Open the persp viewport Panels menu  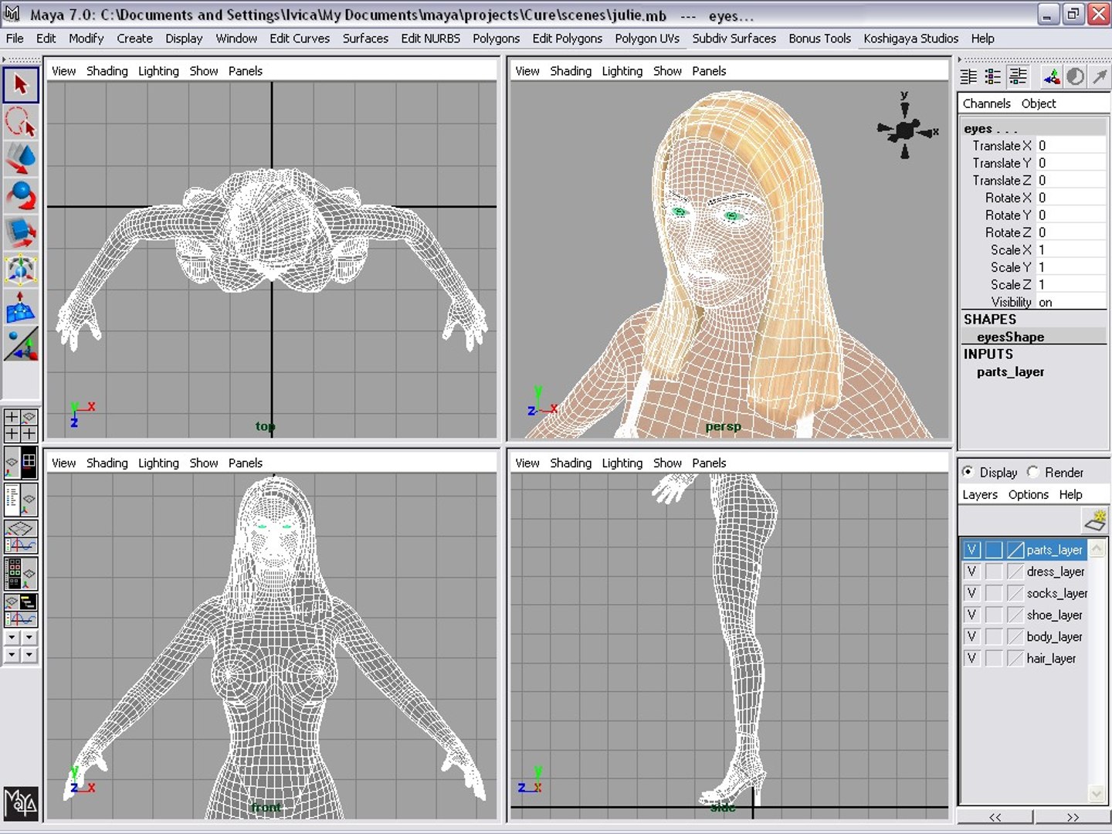[x=709, y=71]
